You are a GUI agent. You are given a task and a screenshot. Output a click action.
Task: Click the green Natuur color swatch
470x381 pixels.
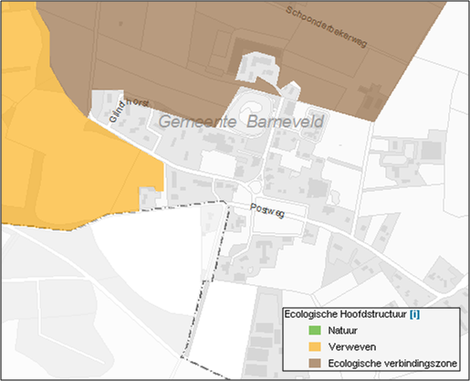click(315, 331)
